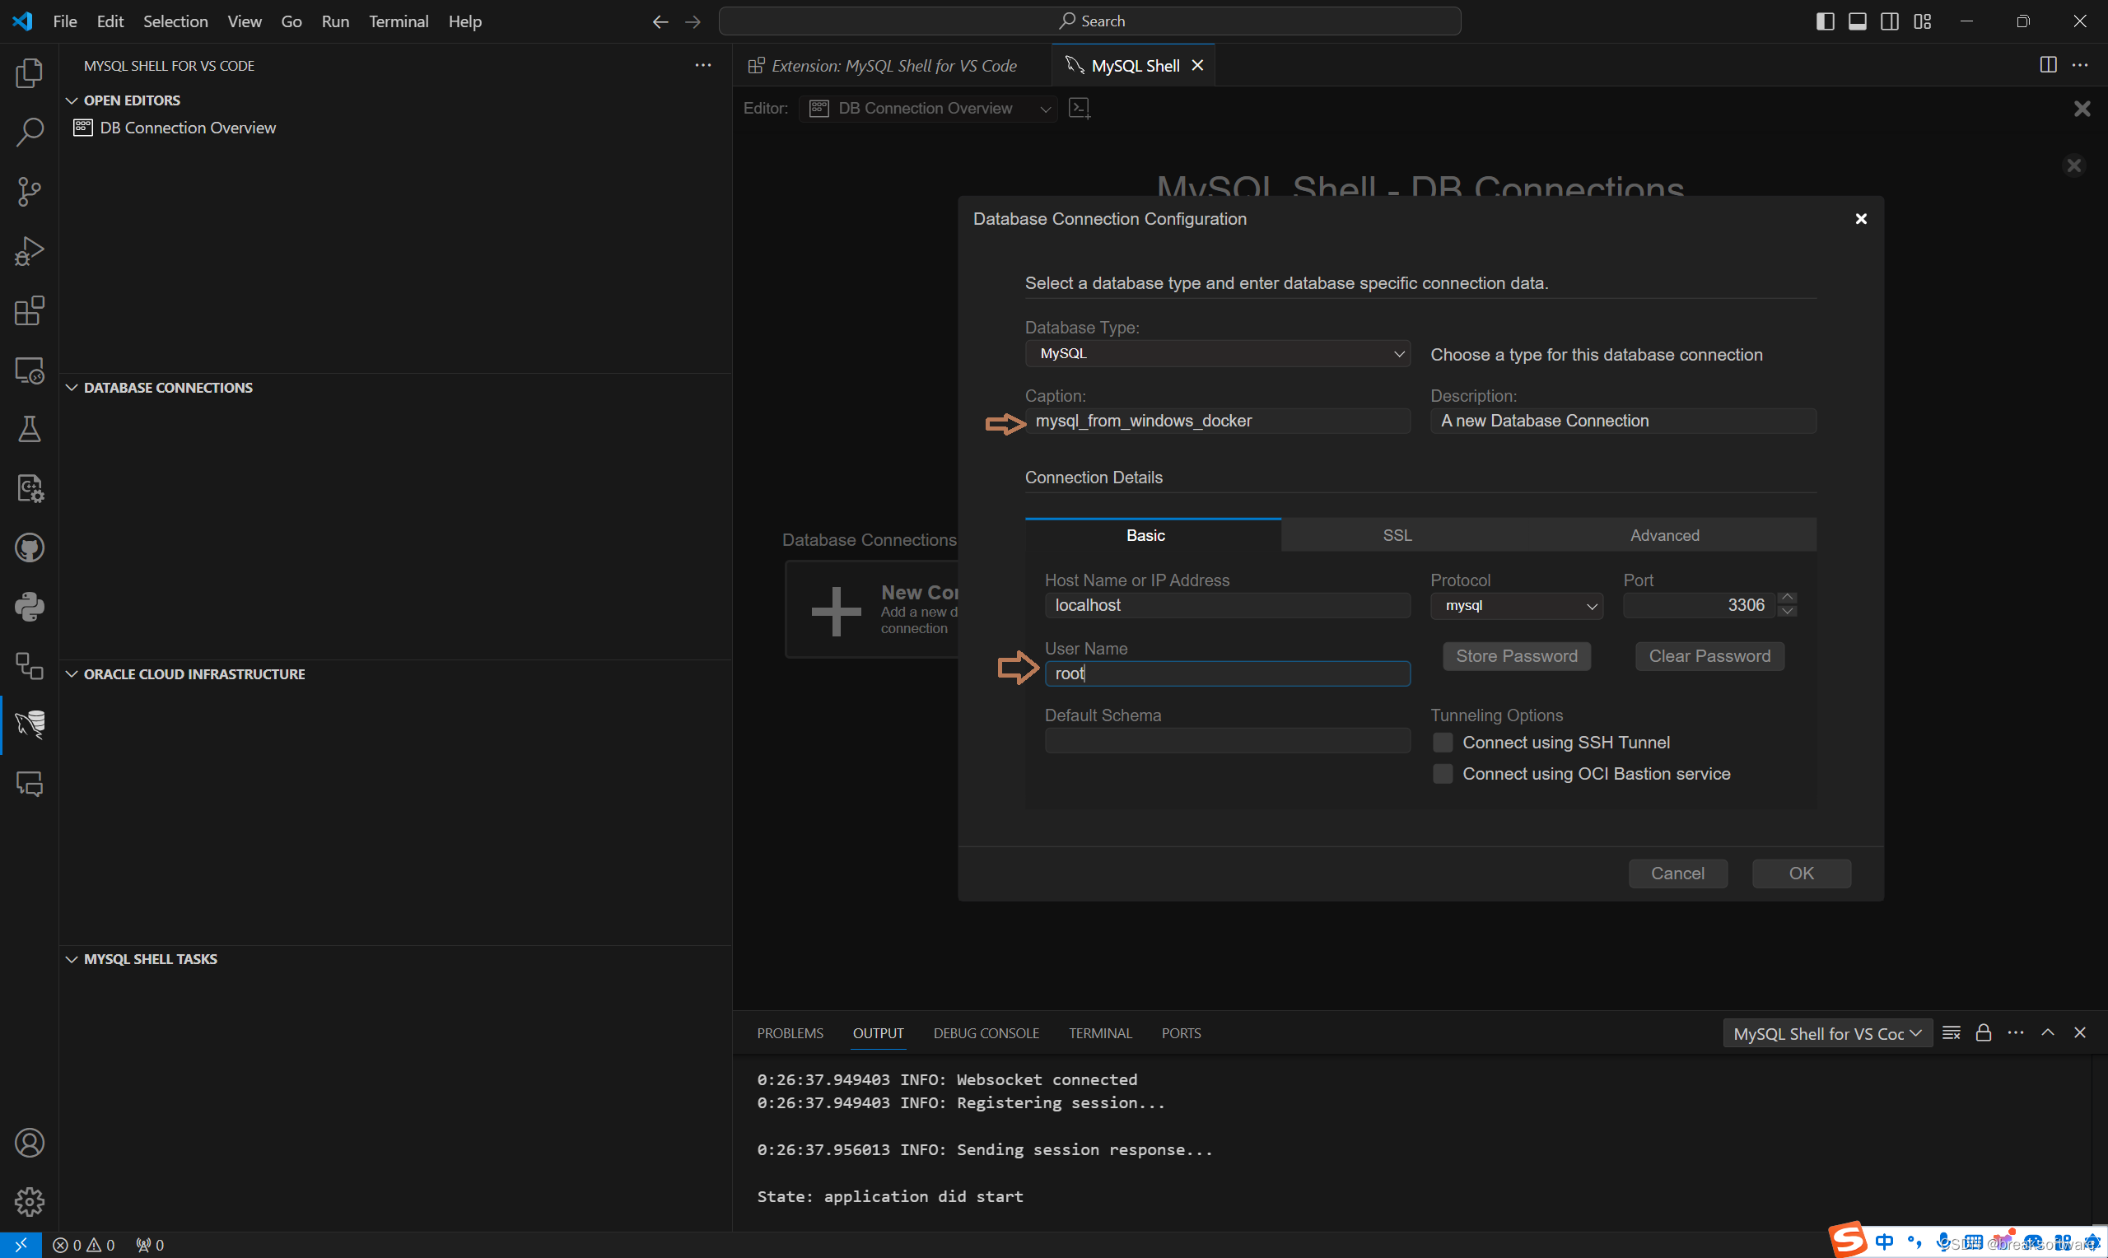The height and width of the screenshot is (1258, 2108).
Task: Close the Database Connection Configuration dialog
Action: pos(1860,219)
